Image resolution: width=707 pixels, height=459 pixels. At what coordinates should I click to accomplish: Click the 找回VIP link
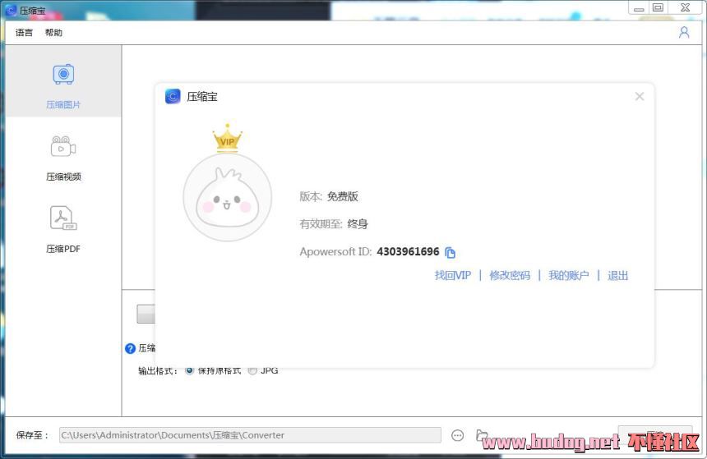(x=452, y=275)
